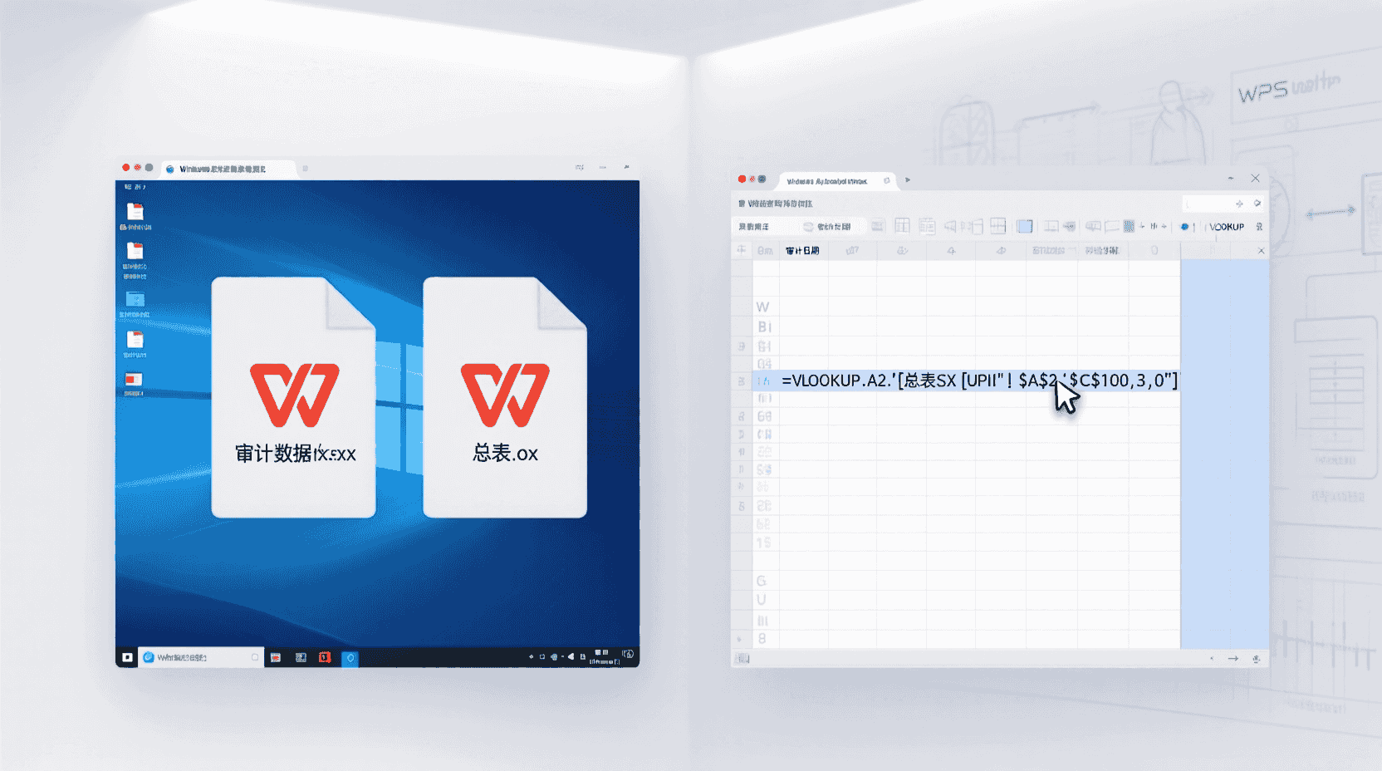Click the right arrow at sheet bottom
The height and width of the screenshot is (771, 1382).
coord(1233,659)
